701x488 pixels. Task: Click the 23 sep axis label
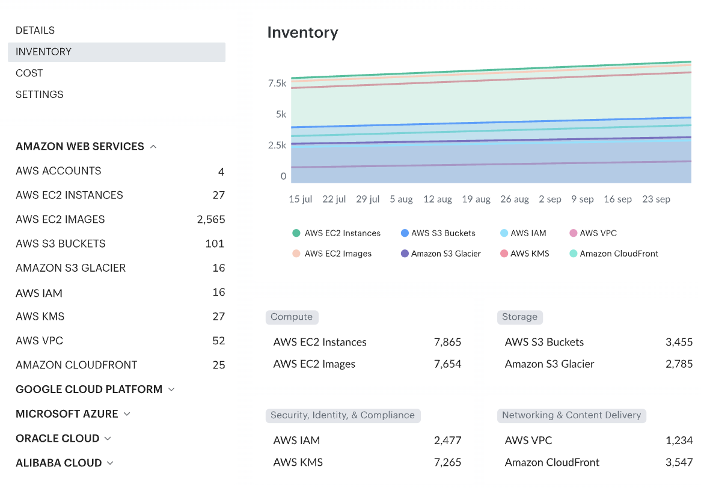point(657,200)
